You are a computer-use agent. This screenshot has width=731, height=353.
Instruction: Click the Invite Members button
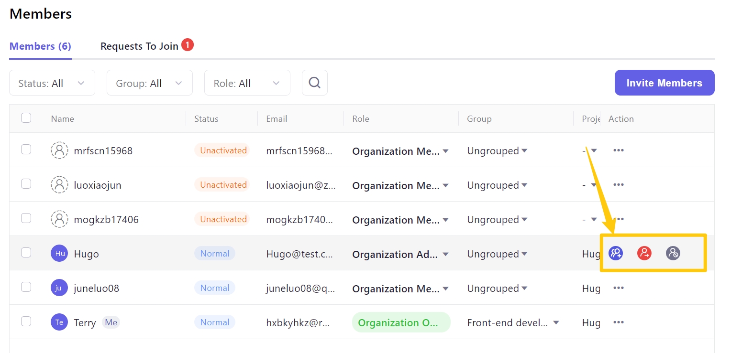664,83
